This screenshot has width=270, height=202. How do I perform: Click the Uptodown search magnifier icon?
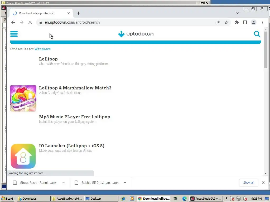[257, 34]
